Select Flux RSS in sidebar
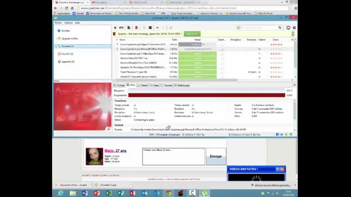 67,54
